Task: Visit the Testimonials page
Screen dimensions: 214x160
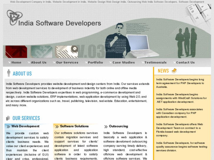Action: pyautogui.click(x=156, y=63)
